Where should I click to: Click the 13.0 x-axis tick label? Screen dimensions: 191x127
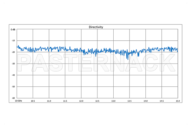coord(113,101)
